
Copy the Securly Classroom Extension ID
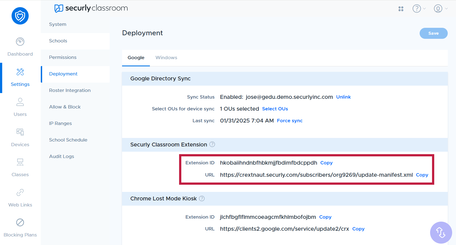pos(326,163)
